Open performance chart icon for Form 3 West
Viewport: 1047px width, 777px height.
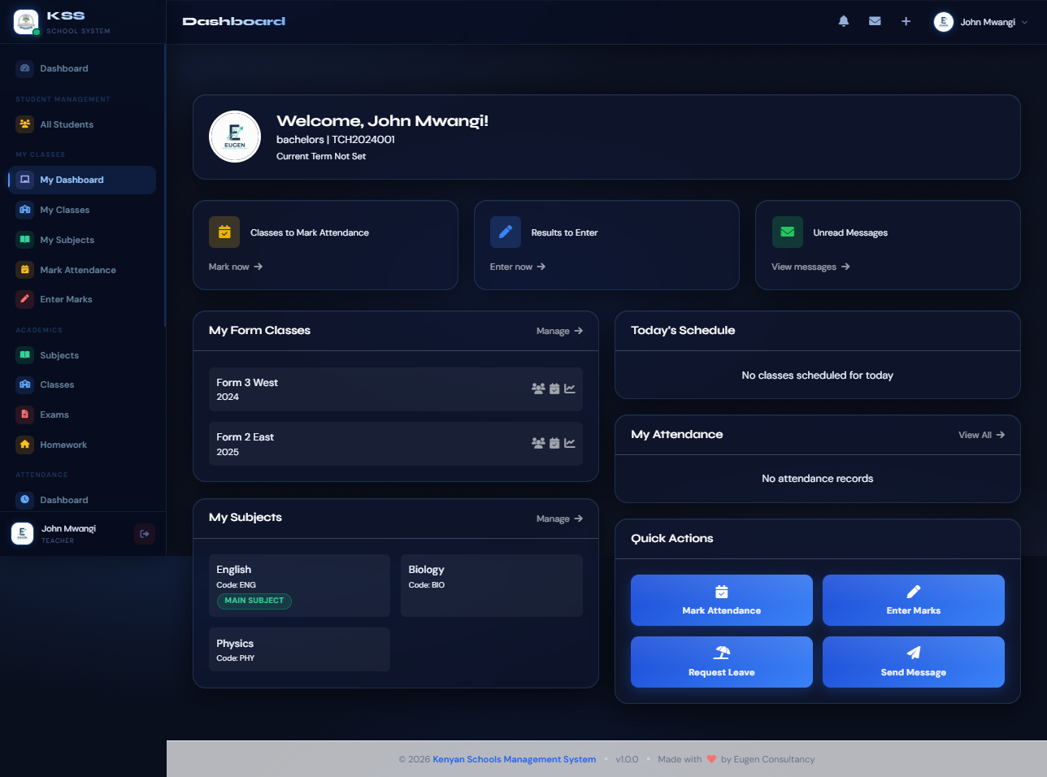(570, 388)
